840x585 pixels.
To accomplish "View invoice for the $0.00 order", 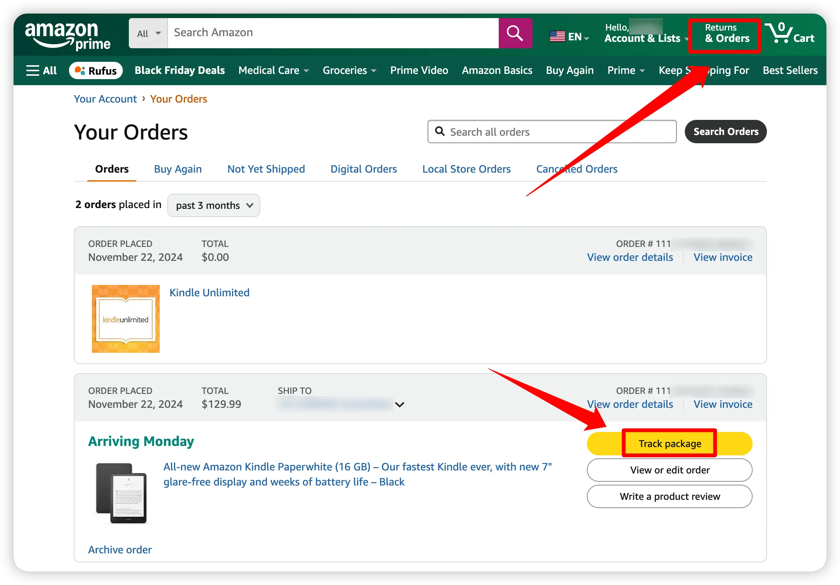I will point(723,257).
